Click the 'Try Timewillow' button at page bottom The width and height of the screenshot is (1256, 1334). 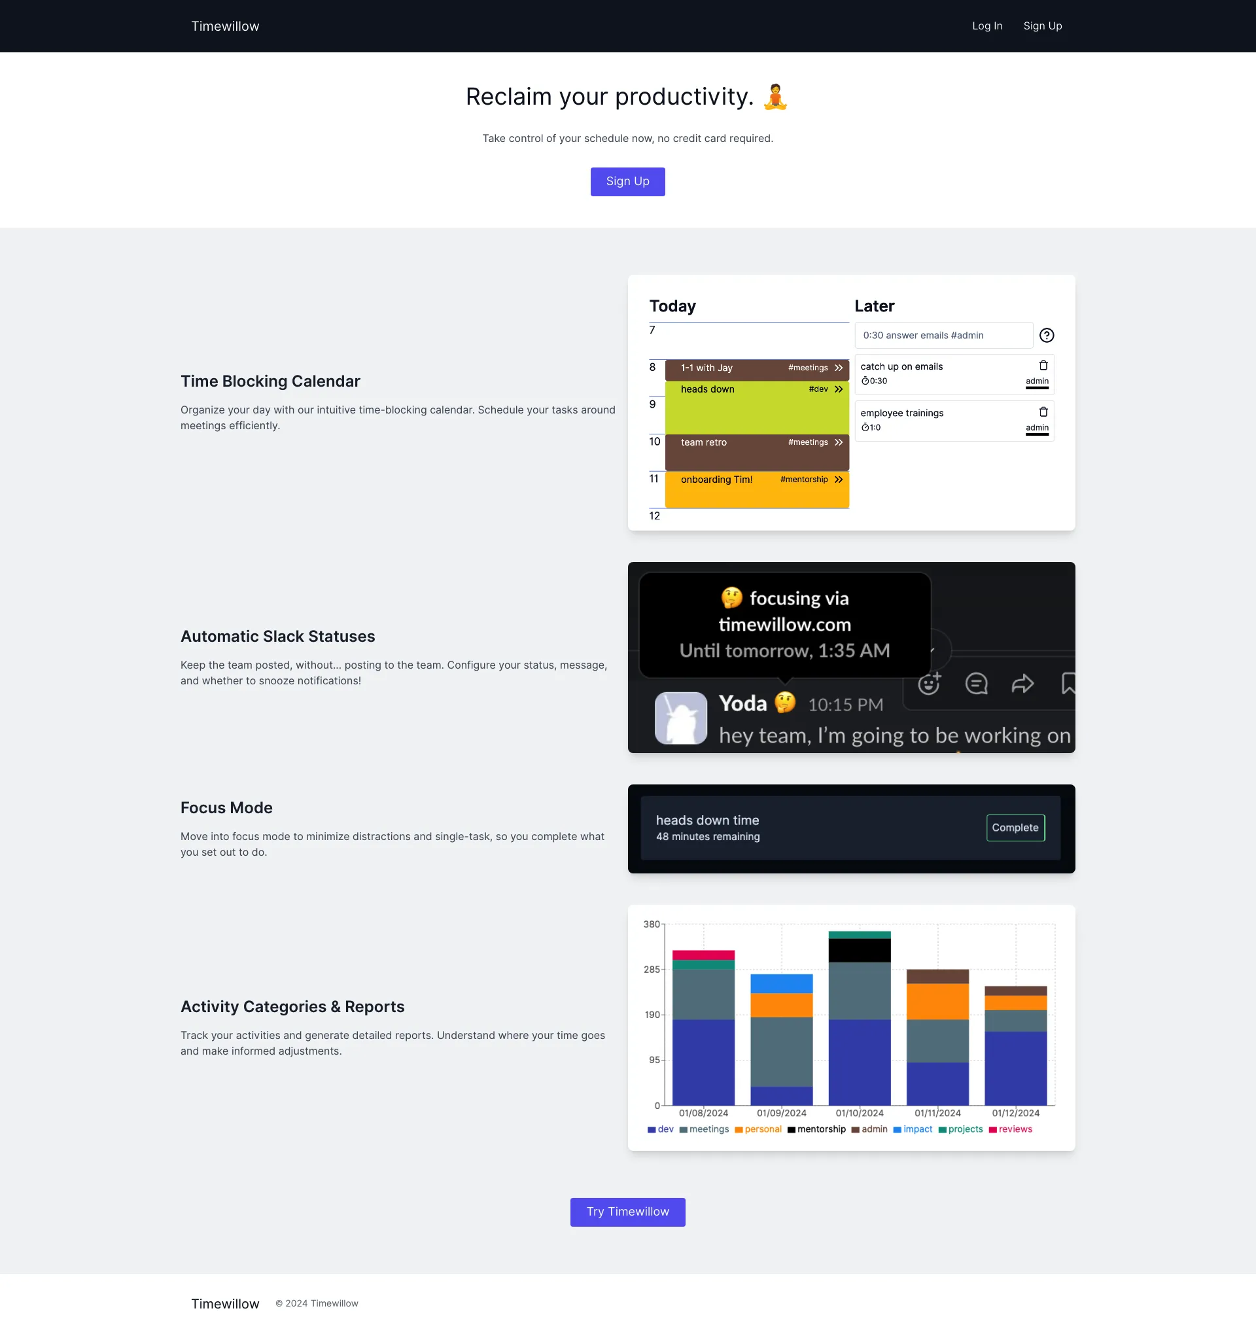627,1211
